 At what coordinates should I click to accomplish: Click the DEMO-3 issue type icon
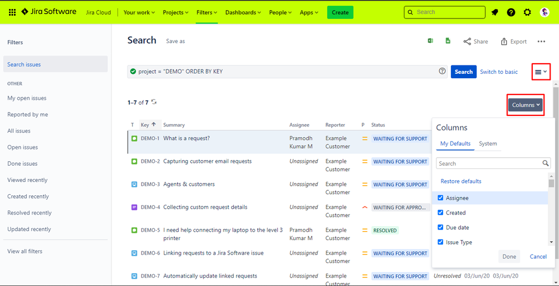(134, 184)
